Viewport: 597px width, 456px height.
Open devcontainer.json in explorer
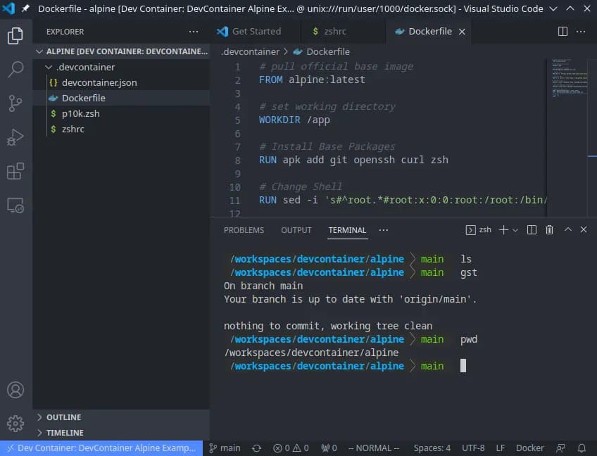[x=121, y=82]
